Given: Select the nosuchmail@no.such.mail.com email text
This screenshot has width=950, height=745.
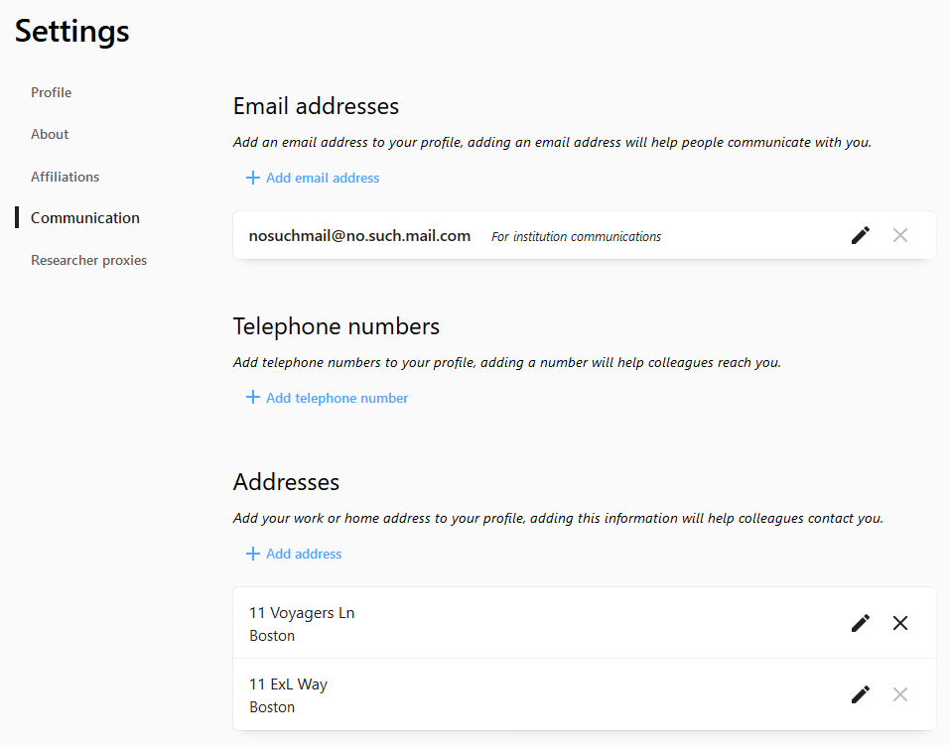Looking at the screenshot, I should 359,236.
